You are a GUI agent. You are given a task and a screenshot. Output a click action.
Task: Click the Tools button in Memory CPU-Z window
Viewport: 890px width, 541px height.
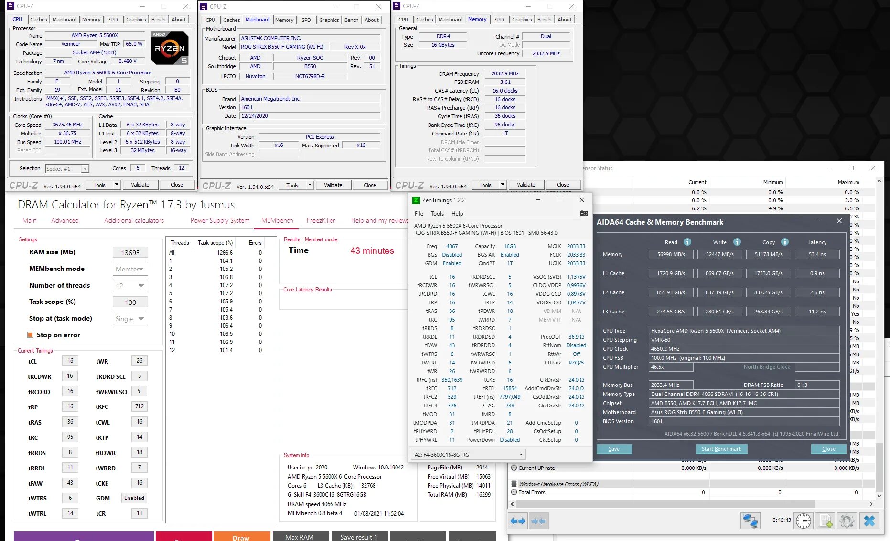[485, 185]
